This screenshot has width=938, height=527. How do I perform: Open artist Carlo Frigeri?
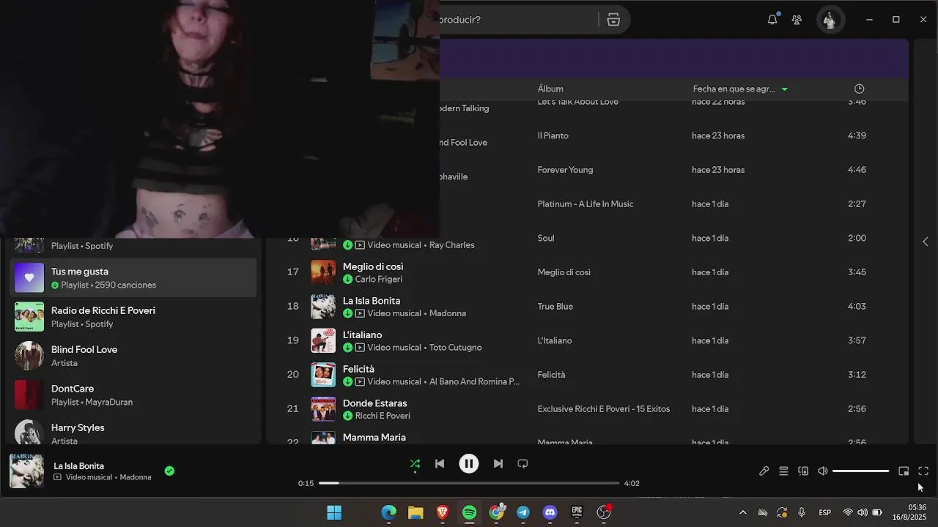pyautogui.click(x=379, y=280)
